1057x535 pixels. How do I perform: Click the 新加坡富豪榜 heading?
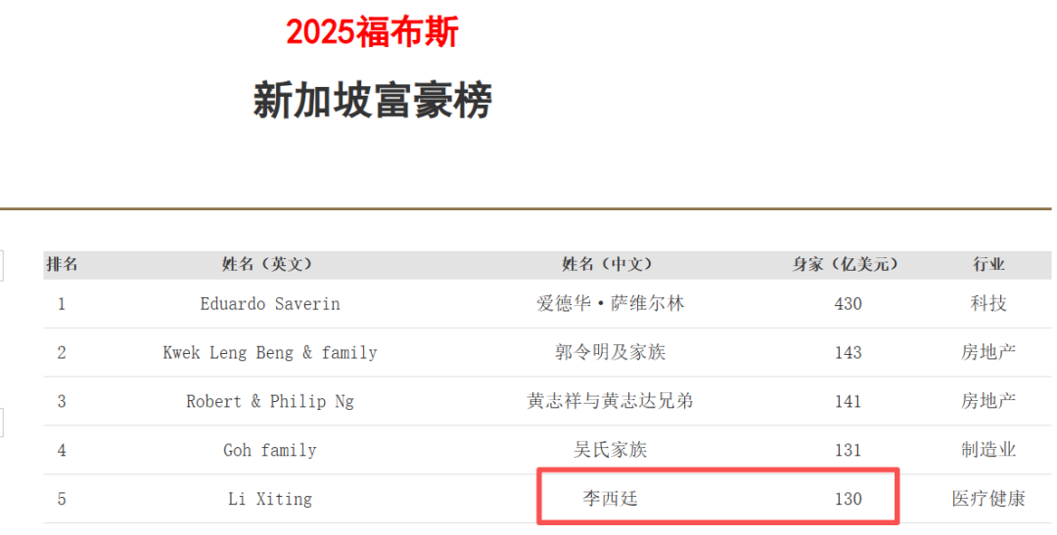372,101
